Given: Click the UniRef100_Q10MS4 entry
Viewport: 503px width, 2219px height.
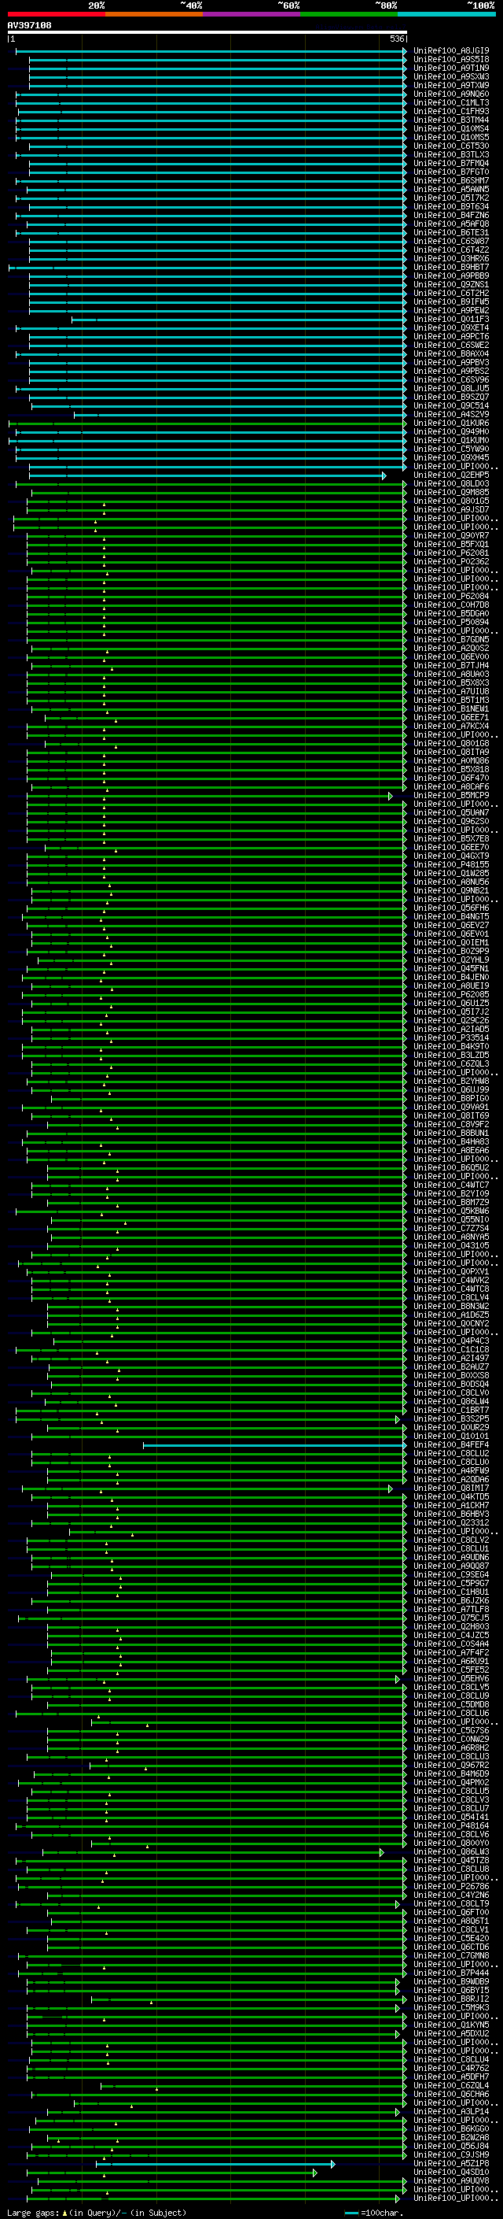Looking at the screenshot, I should [451, 128].
